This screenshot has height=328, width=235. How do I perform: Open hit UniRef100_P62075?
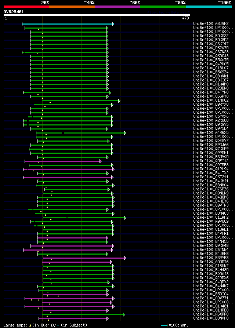[211, 48]
